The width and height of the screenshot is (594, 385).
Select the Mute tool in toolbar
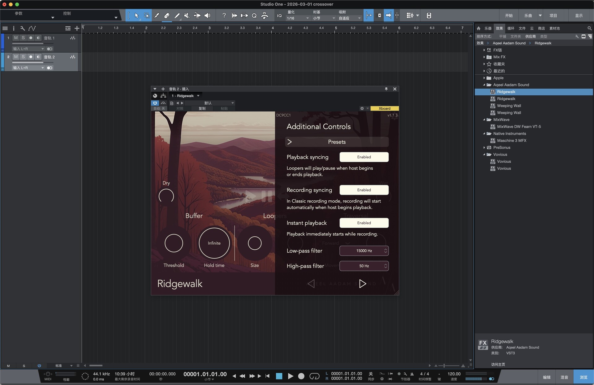coord(187,15)
